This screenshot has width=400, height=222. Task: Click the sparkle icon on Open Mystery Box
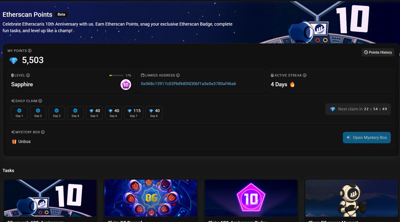(348, 138)
